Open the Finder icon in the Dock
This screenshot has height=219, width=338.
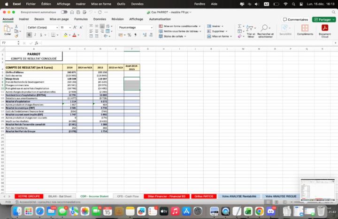pos(17,212)
